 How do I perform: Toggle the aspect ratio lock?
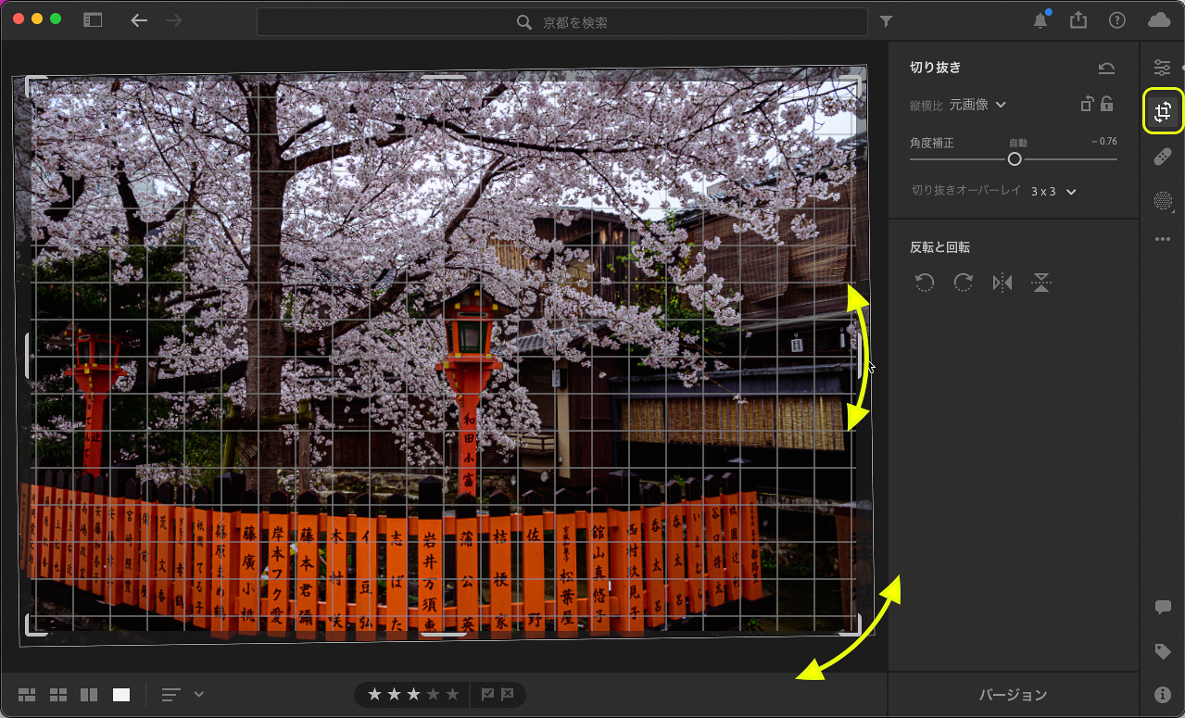(1108, 104)
